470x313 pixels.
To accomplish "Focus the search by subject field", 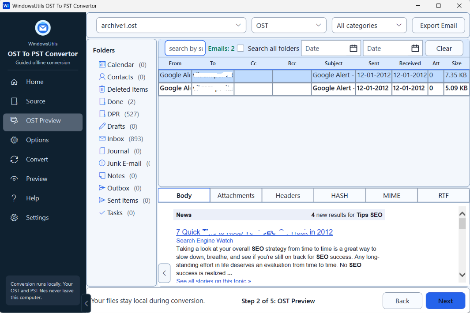I will pos(185,48).
